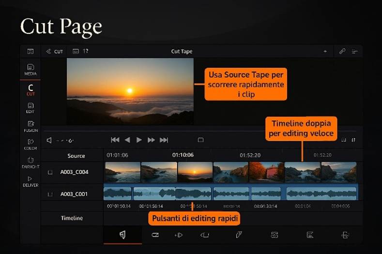Mute audio with the speaker icon
This screenshot has width=382, height=254.
tap(49, 140)
